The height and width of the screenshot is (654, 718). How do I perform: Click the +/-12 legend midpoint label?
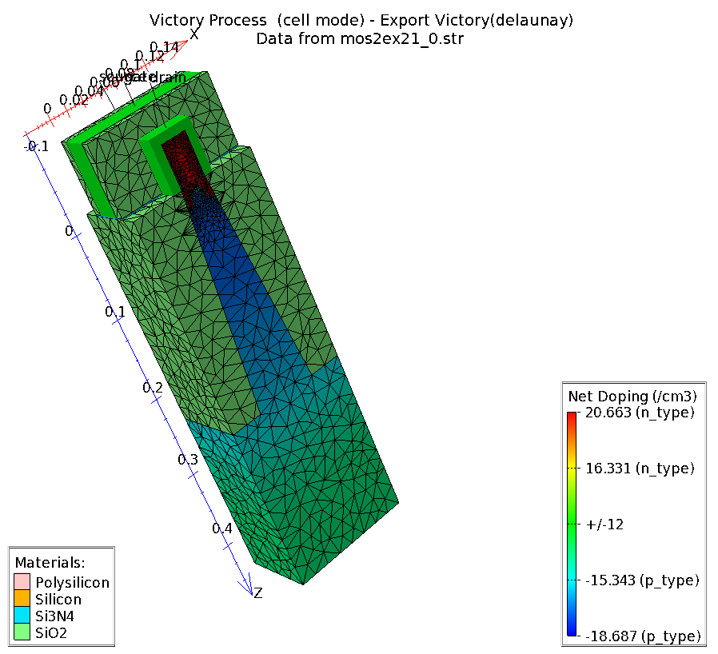[x=605, y=524]
